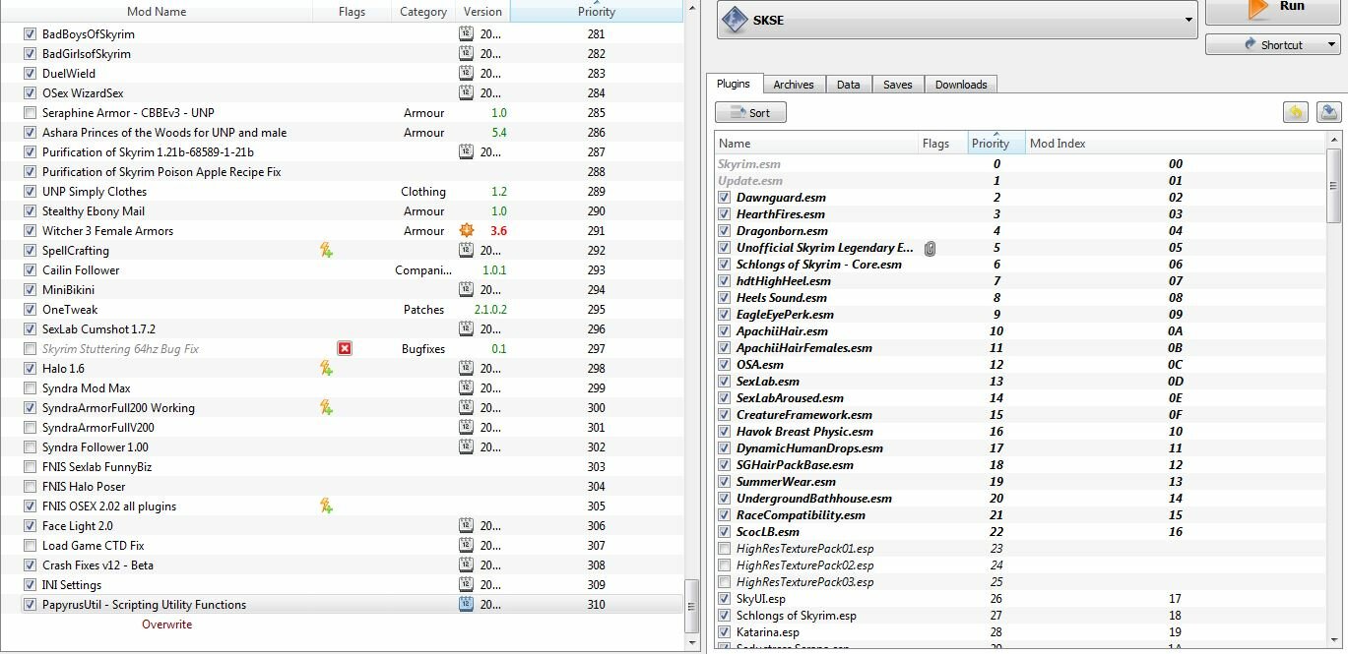This screenshot has width=1348, height=654.
Task: Click the version date icon of Load Game CTD Fix
Action: click(466, 545)
